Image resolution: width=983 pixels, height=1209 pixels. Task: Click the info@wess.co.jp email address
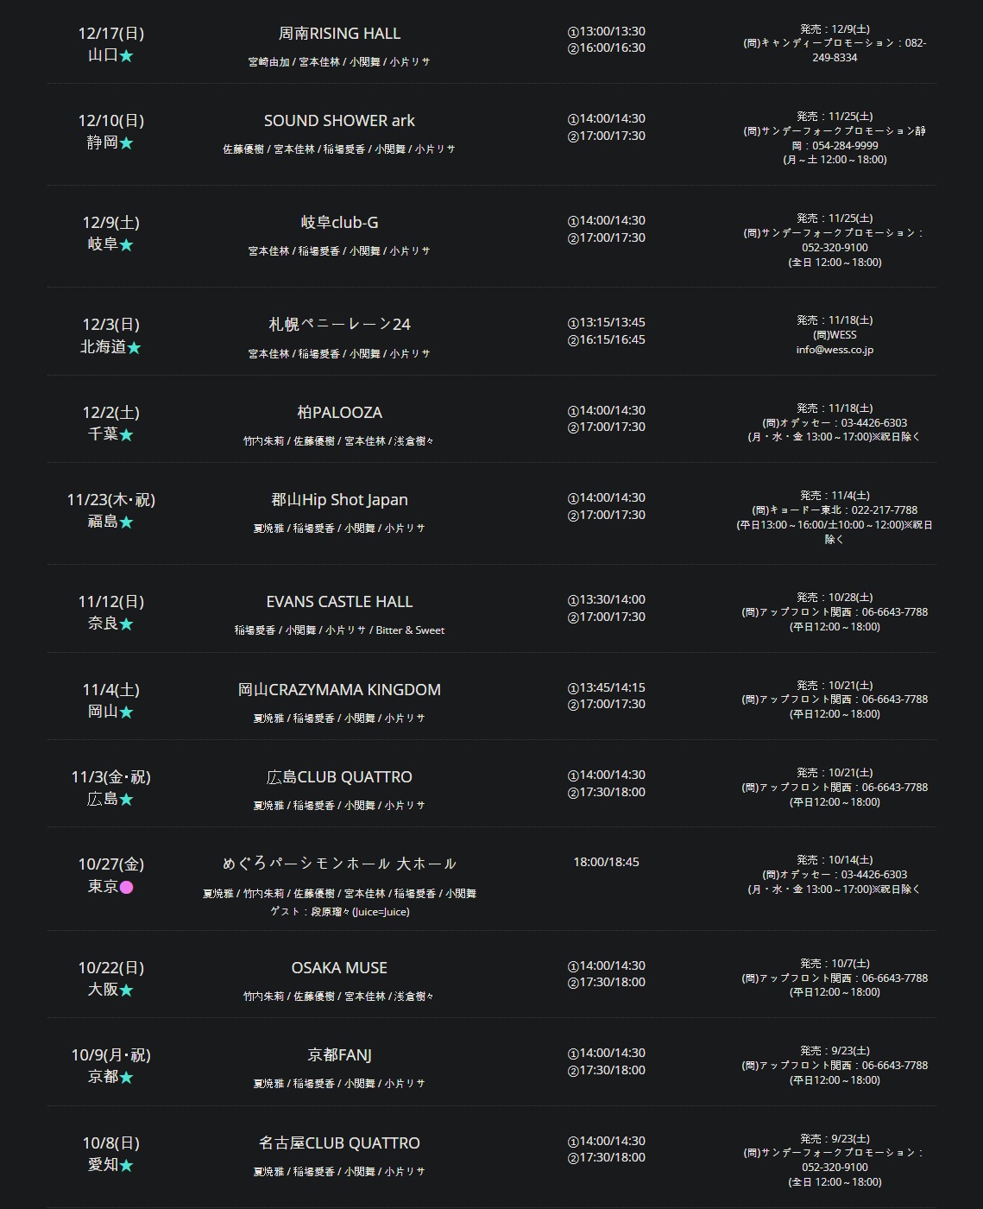[x=835, y=350]
